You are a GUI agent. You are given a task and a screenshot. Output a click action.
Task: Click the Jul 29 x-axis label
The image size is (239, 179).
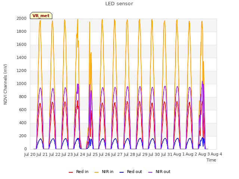coord(142,154)
